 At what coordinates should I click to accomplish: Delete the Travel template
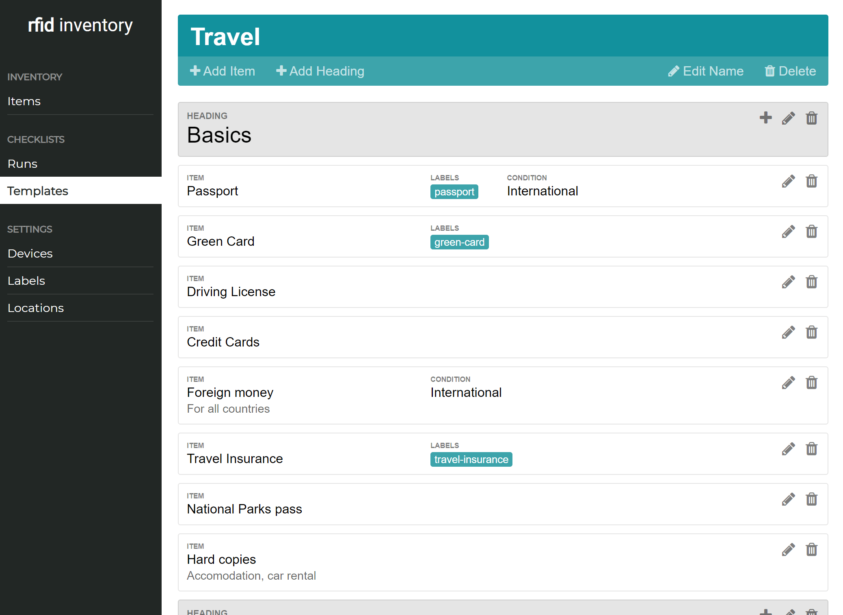[x=790, y=71]
